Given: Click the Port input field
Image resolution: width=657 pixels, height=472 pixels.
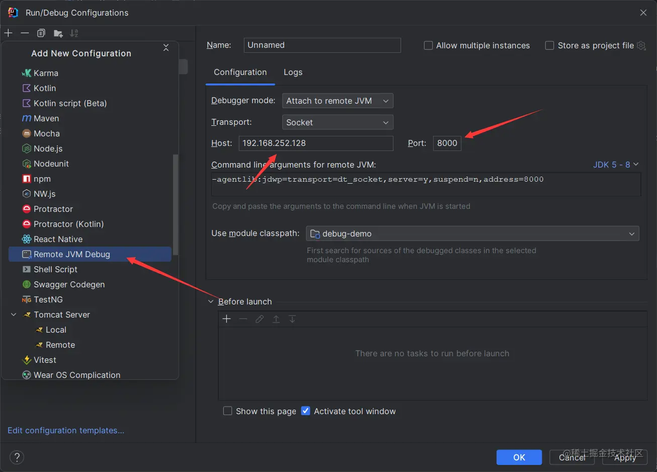Looking at the screenshot, I should [x=447, y=143].
